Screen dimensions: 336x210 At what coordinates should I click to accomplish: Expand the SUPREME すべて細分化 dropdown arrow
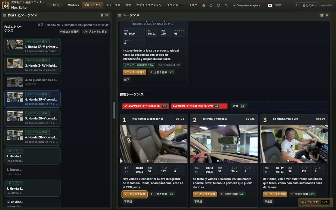(224, 106)
